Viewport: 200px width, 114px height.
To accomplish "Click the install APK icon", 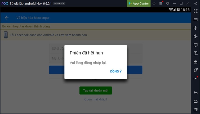I will 195,53.
